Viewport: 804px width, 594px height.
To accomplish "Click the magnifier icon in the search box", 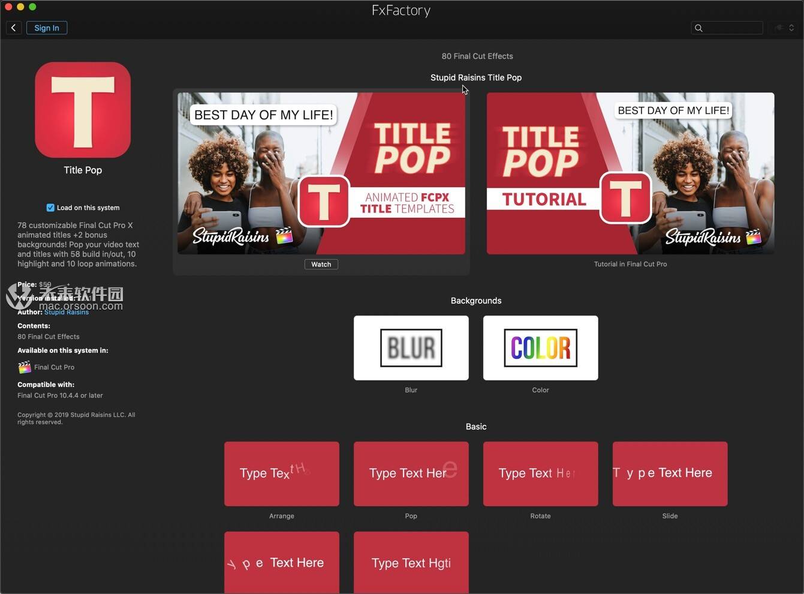I will click(x=698, y=28).
